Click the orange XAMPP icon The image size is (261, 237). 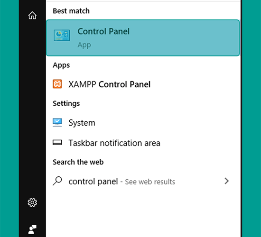(x=57, y=84)
